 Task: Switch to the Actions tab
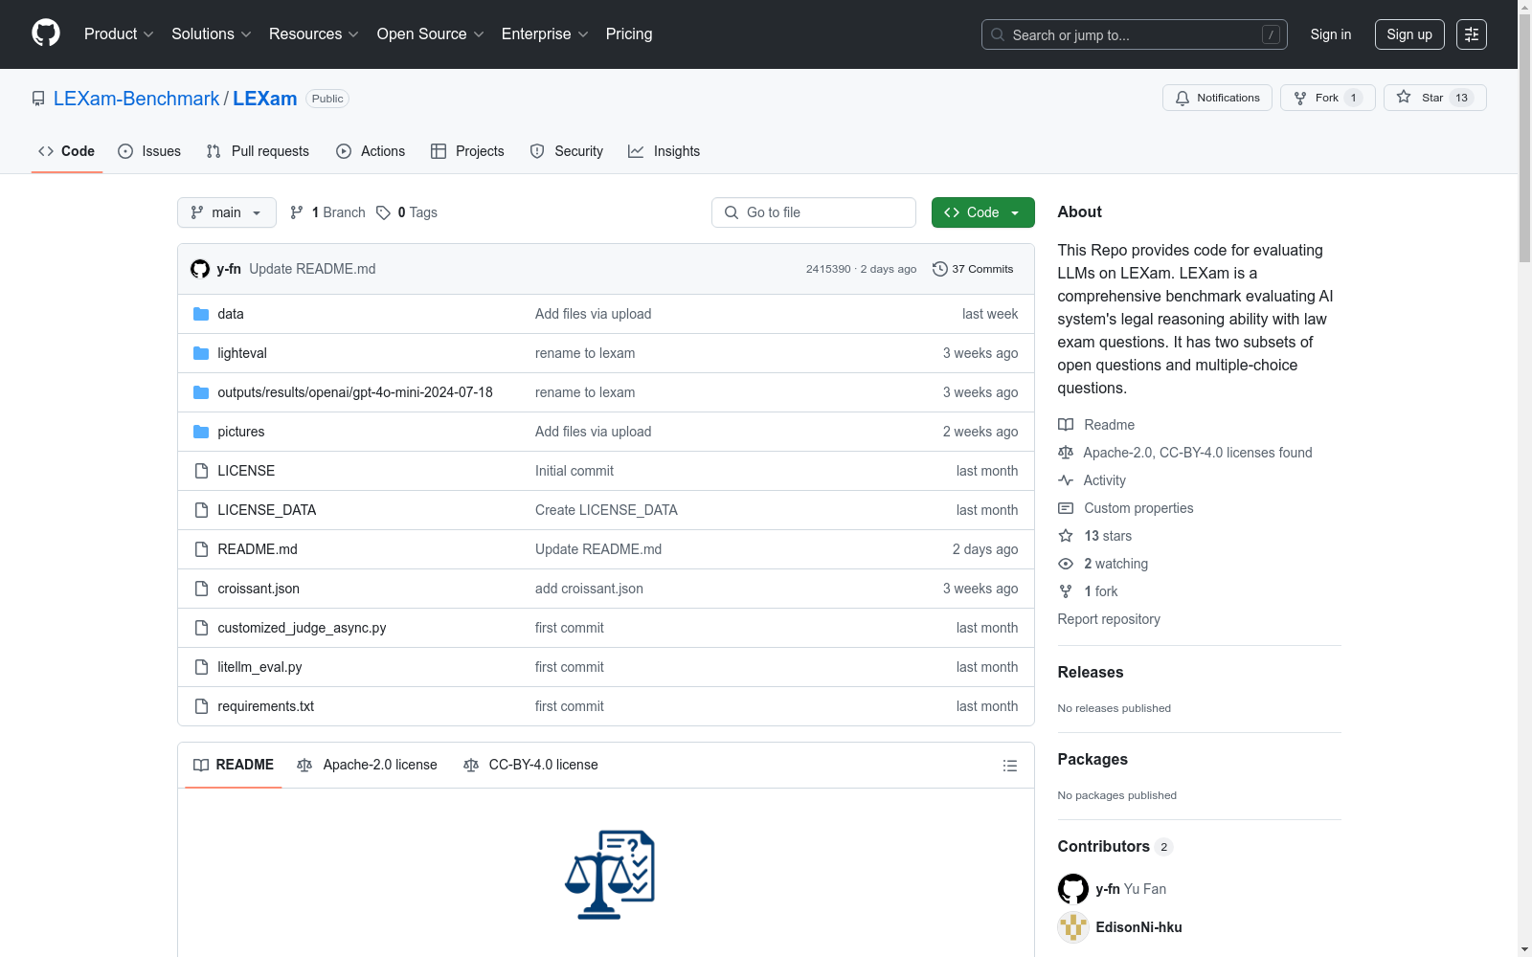click(x=371, y=151)
